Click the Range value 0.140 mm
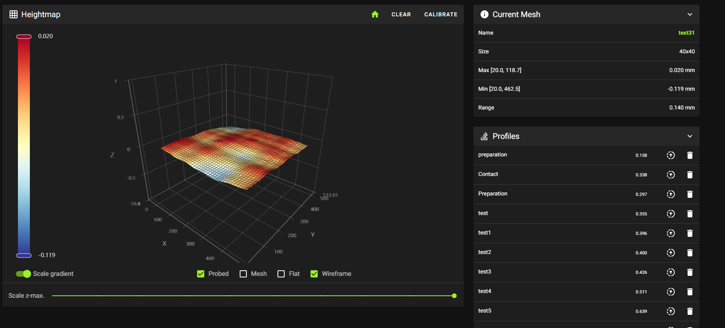Viewport: 725px width, 328px height. click(682, 107)
